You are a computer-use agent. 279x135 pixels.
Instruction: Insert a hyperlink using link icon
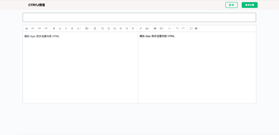(141, 29)
